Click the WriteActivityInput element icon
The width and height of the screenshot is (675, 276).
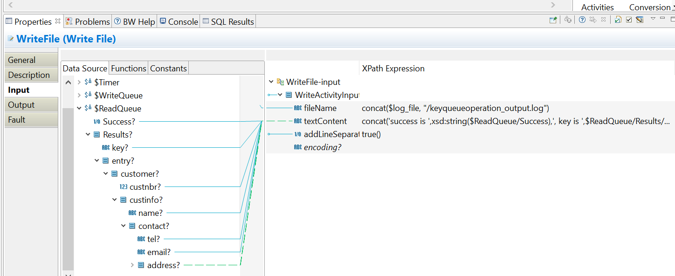[x=289, y=95]
